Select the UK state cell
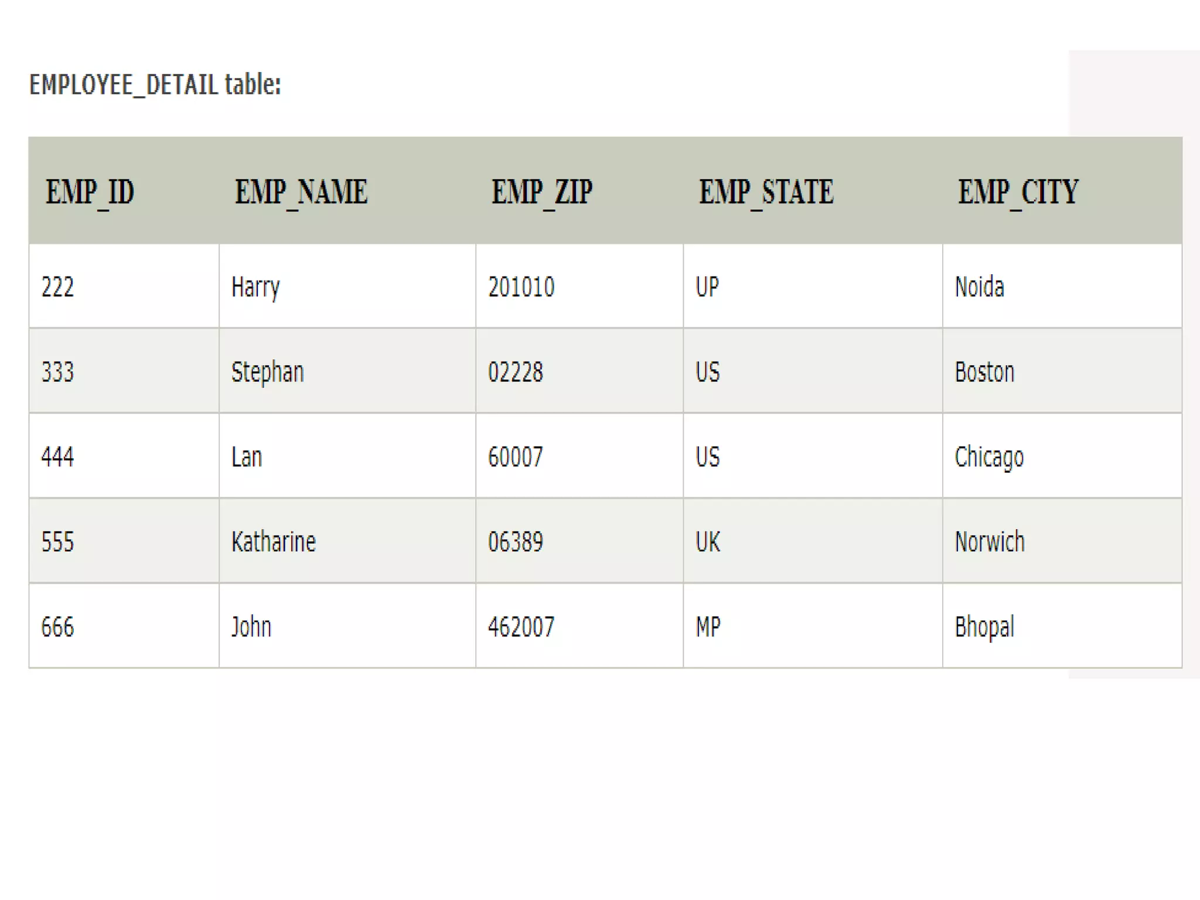This screenshot has height=900, width=1200. point(813,541)
